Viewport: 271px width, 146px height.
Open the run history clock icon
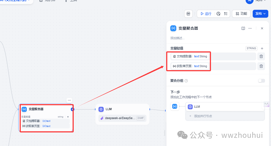click(x=218, y=14)
